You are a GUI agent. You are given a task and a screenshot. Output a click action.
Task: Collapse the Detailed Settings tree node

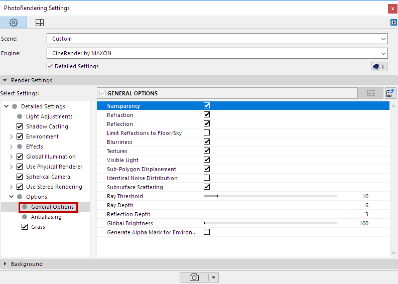[7, 106]
